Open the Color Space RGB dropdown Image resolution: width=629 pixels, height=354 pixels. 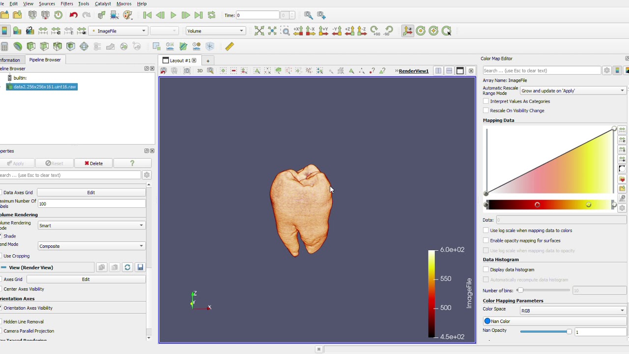tap(573, 311)
